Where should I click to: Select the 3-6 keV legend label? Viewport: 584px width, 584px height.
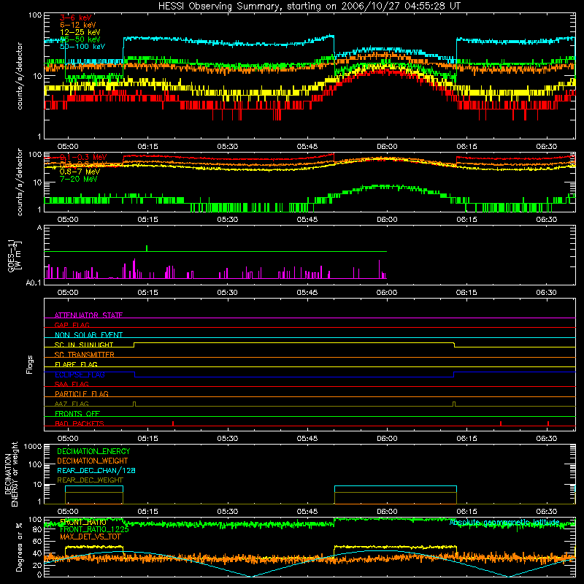pyautogui.click(x=76, y=18)
